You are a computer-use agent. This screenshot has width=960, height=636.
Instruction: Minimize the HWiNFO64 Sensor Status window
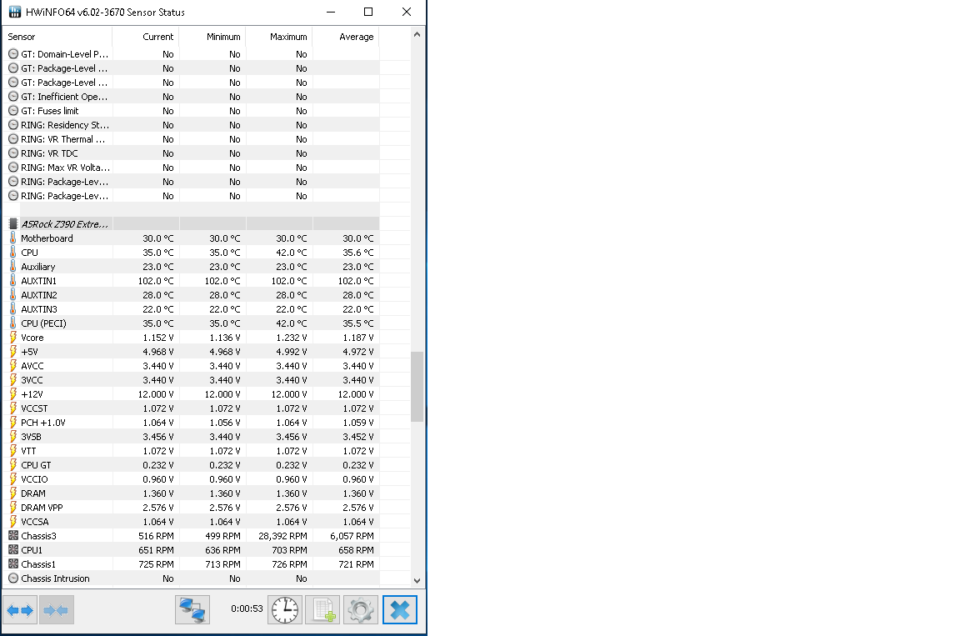331,12
